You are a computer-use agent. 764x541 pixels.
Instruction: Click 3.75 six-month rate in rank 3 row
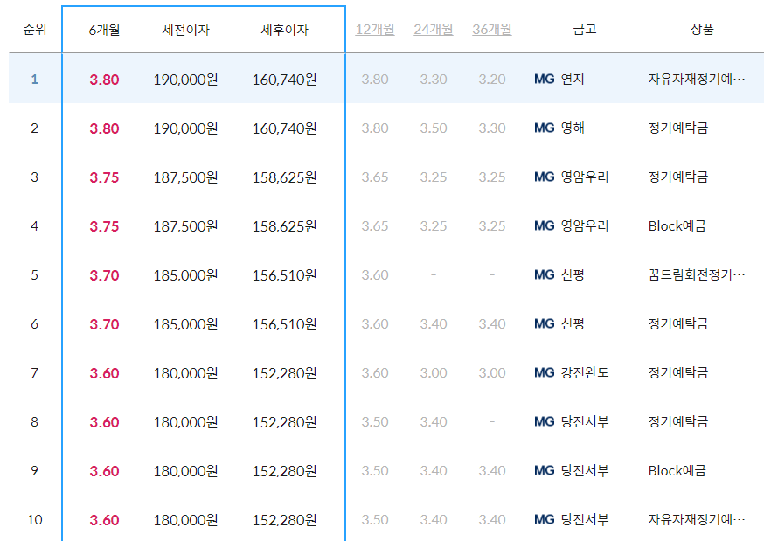104,177
